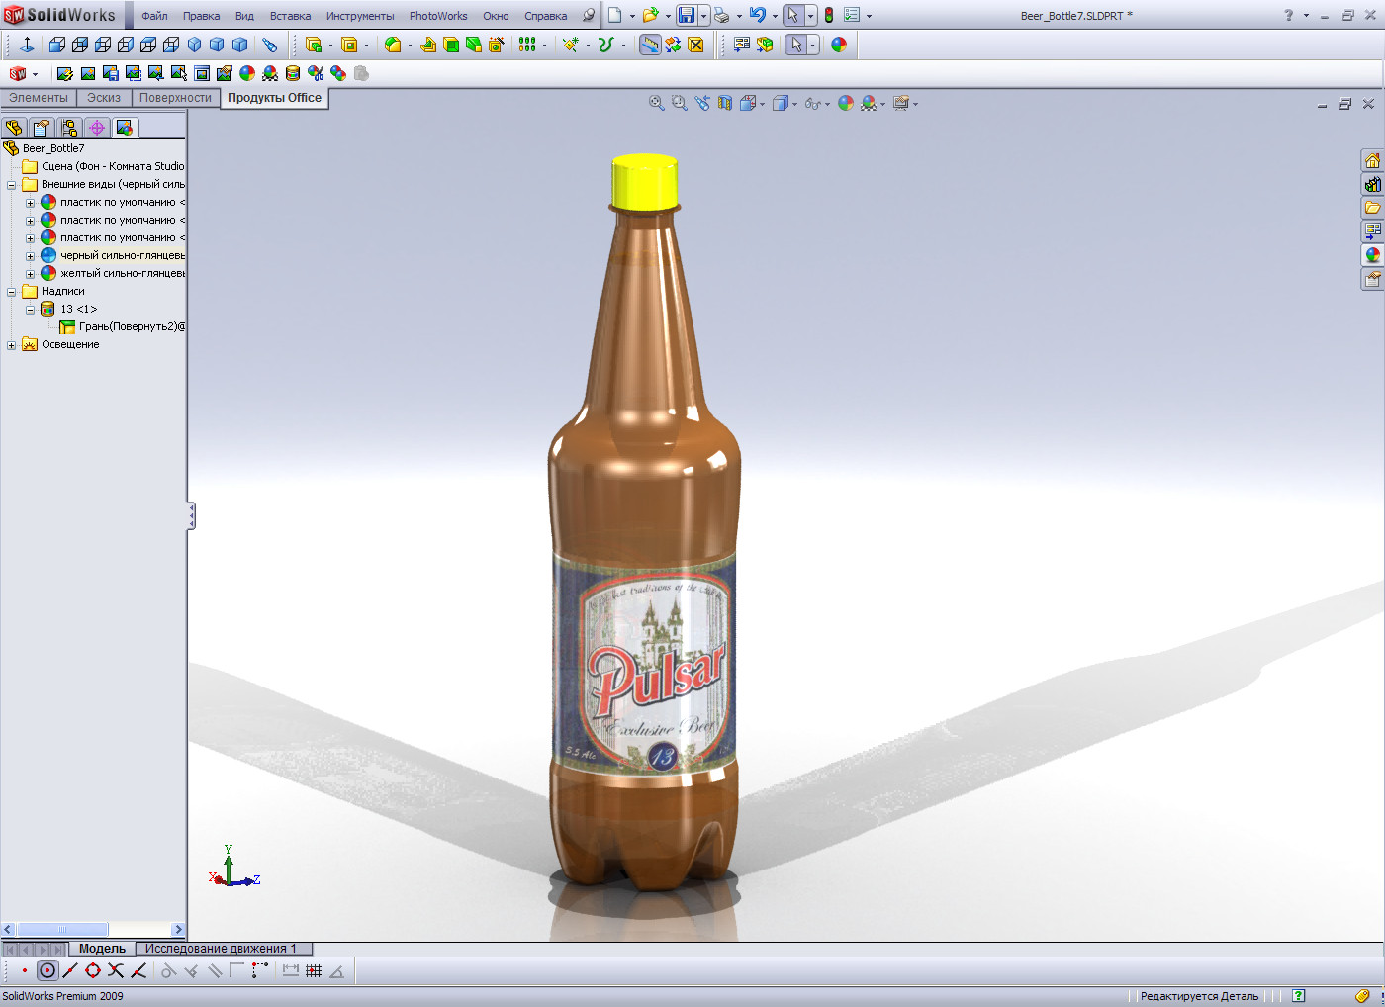
Task: Select Сцена (Фон - Комната Studio) item
Action: (103, 166)
